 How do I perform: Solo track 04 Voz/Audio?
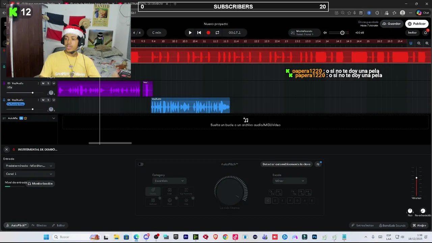point(48,100)
